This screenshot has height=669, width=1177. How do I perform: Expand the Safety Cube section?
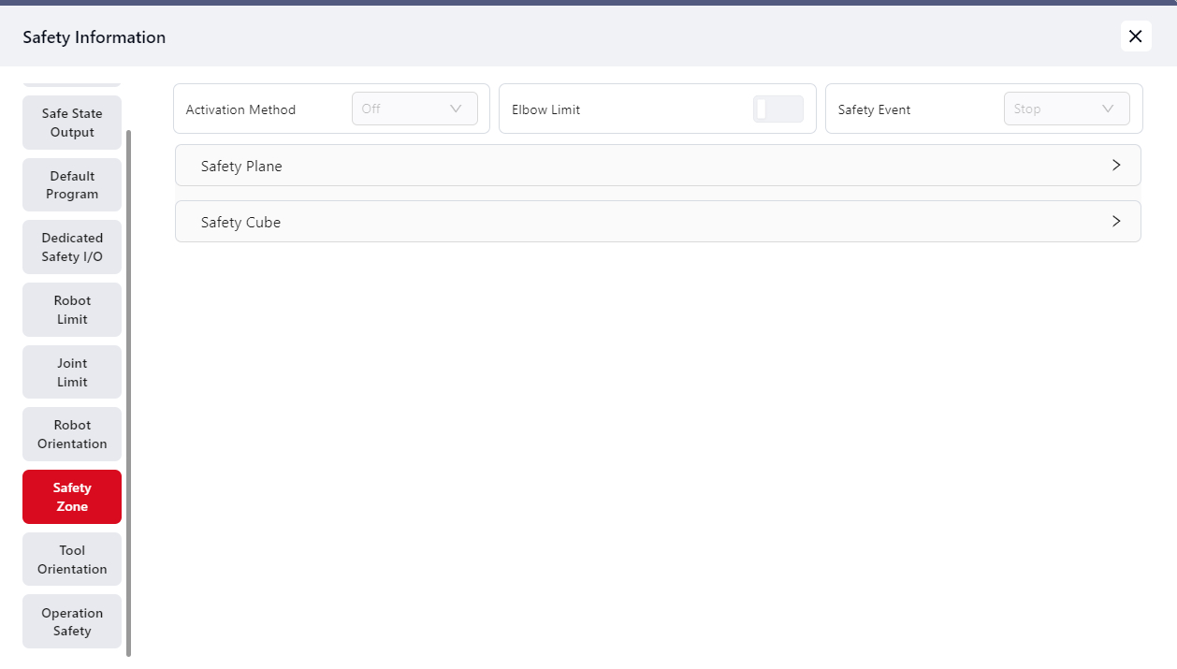(657, 222)
